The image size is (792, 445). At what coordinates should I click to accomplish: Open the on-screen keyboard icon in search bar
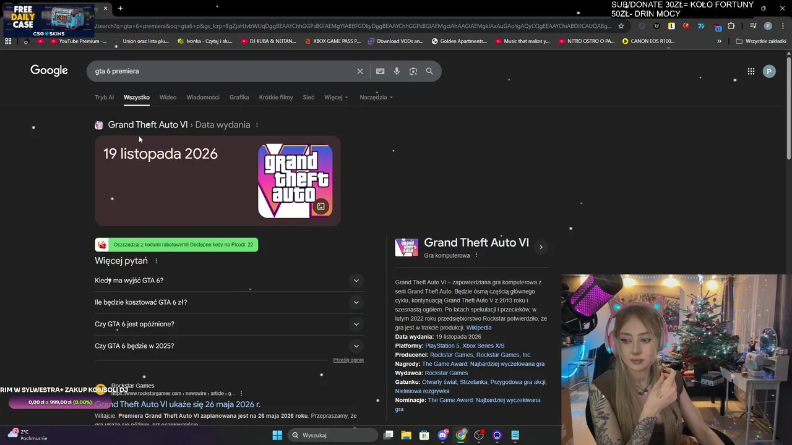[380, 71]
